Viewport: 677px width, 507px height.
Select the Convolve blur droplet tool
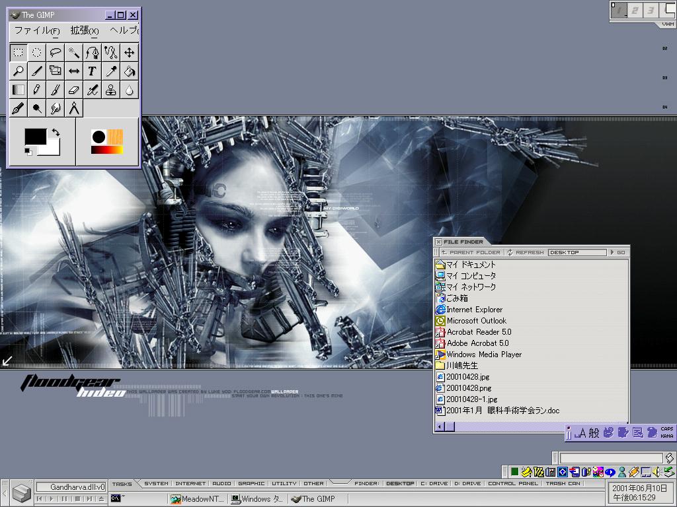point(130,90)
